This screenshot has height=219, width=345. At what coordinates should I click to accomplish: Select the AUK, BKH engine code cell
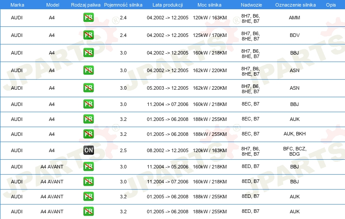pos(295,134)
